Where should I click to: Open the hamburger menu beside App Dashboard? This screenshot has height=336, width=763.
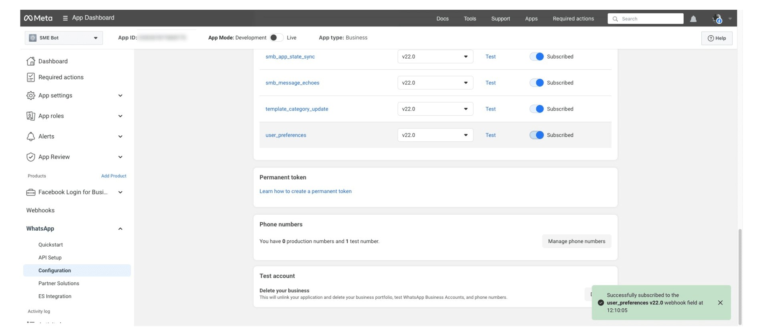click(65, 18)
